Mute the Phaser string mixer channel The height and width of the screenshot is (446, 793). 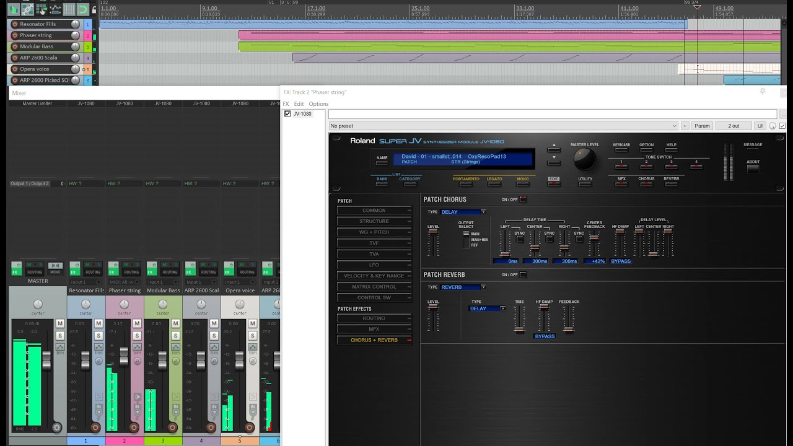coord(137,323)
